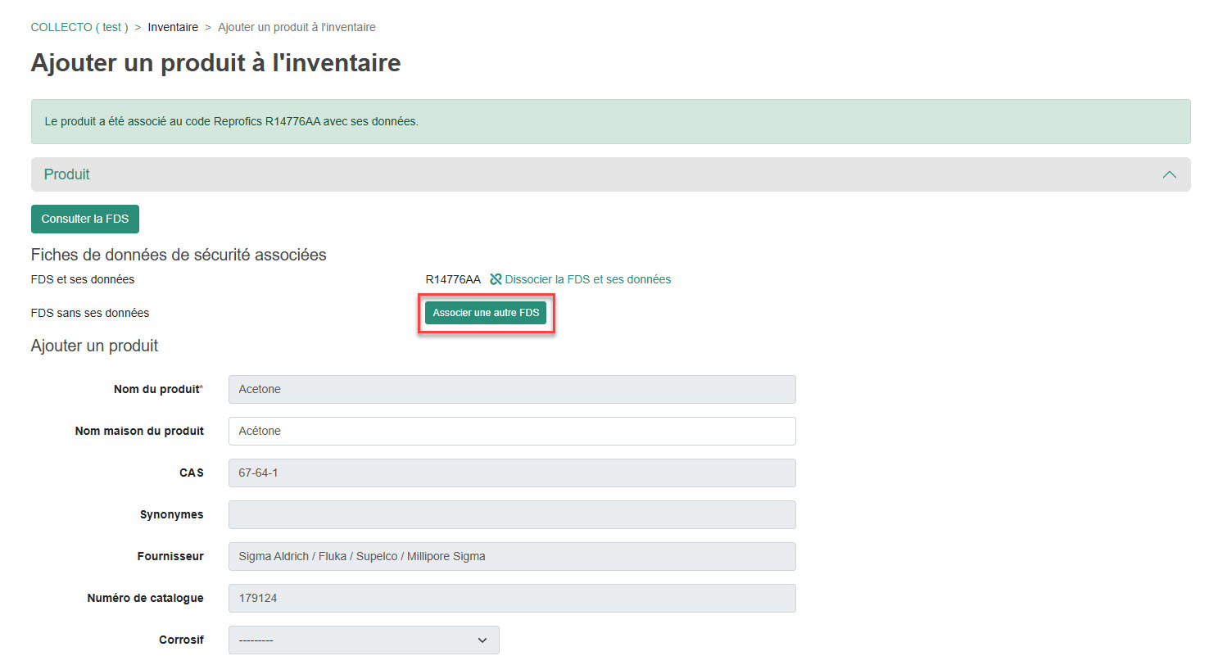
Task: Click the empty Synonymes field
Action: [x=512, y=514]
